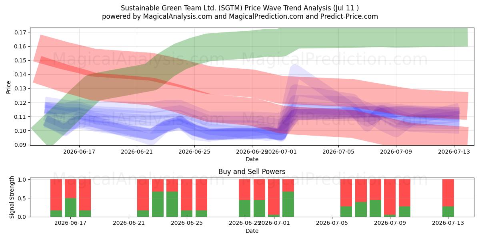Click the 0.12 price tick label
Image resolution: width=480 pixels, height=240 pixels.
pyautogui.click(x=21, y=103)
